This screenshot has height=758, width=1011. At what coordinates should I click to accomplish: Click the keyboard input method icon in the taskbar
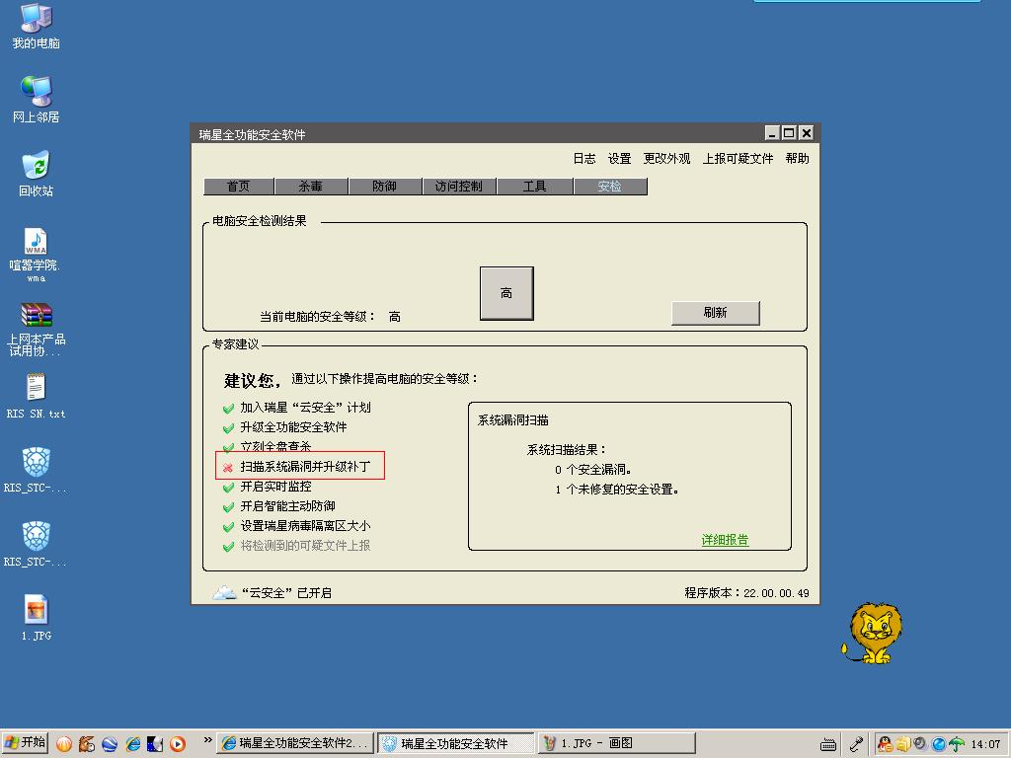828,744
